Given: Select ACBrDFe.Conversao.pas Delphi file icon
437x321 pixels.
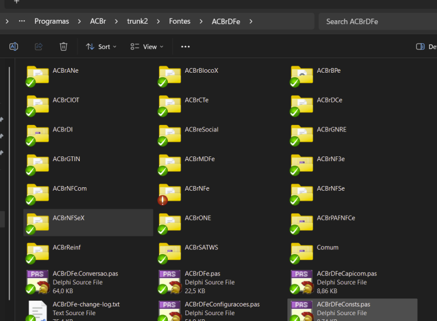Looking at the screenshot, I should click(x=37, y=282).
